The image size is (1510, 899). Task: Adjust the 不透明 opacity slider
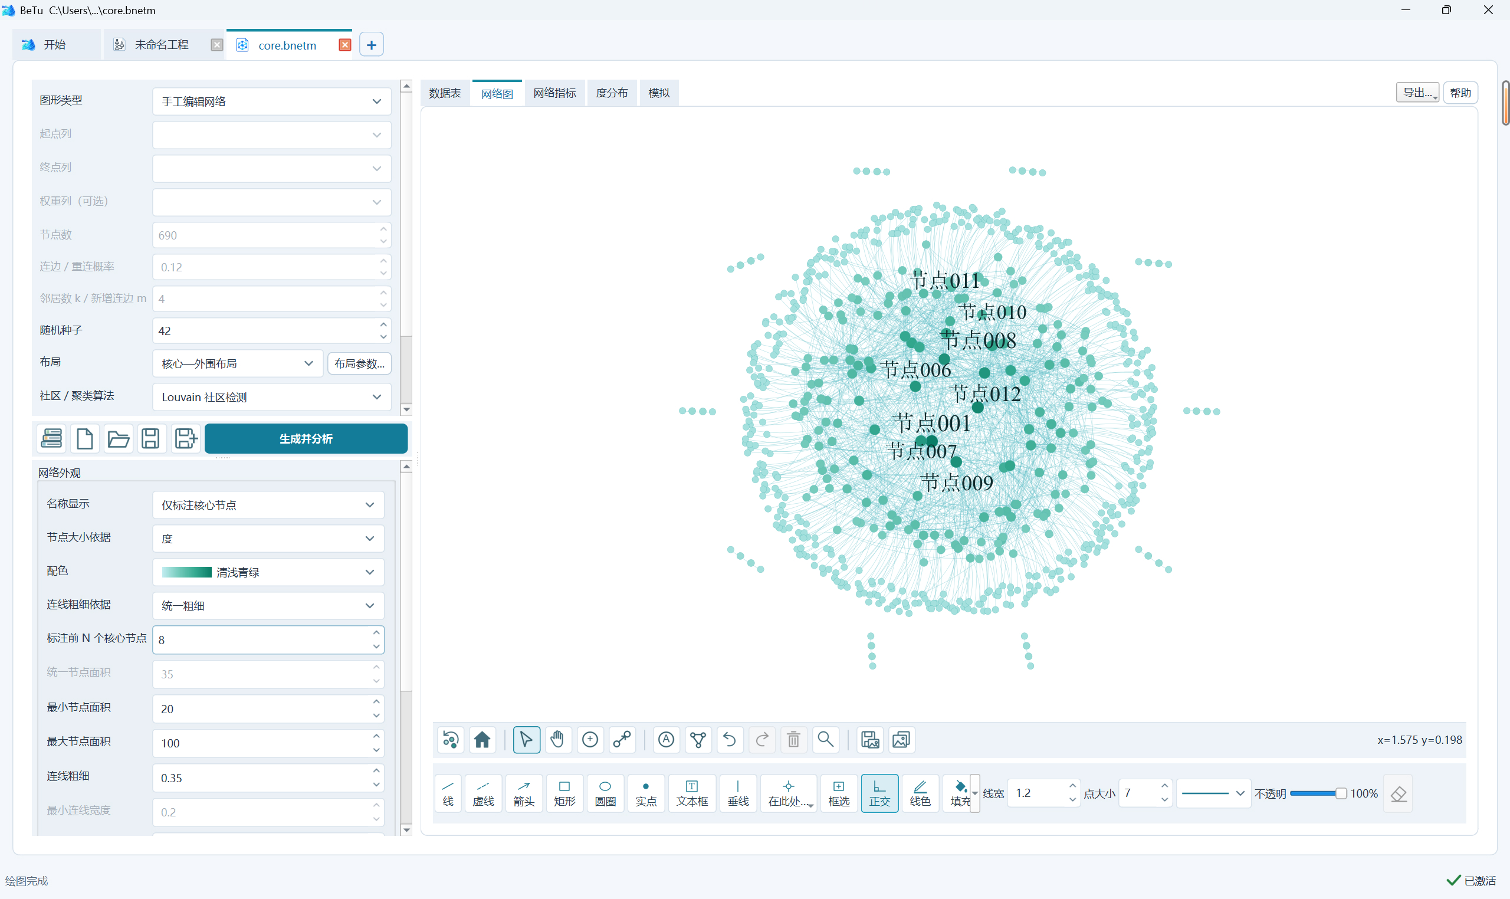(1318, 793)
